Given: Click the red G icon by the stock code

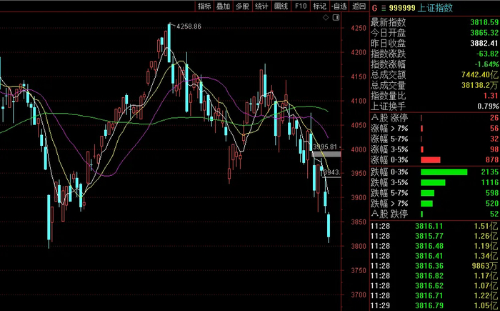Looking at the screenshot, I should (374, 9).
